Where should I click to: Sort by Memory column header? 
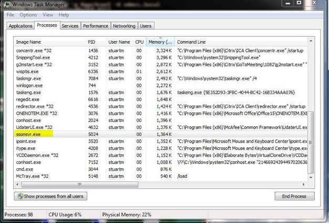pos(160,42)
